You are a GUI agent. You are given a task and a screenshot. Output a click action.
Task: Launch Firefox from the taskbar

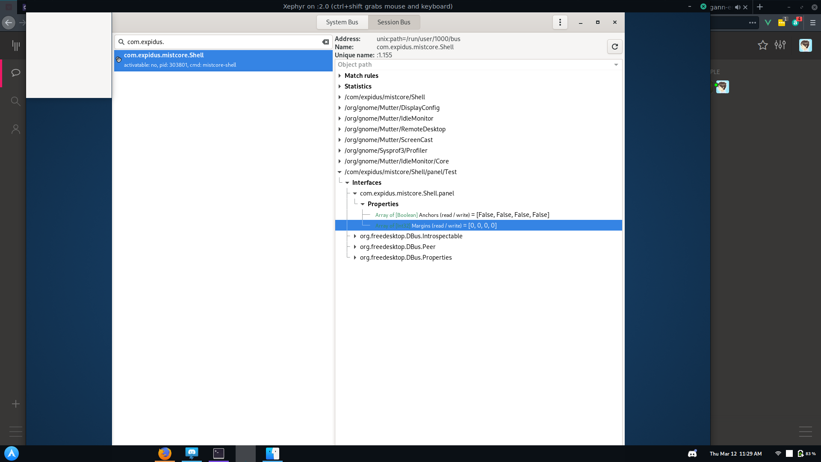click(x=165, y=454)
